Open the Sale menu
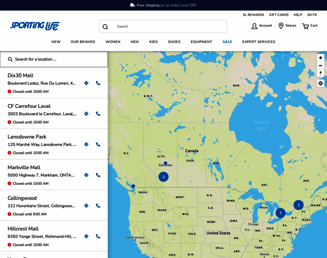Image resolution: width=327 pixels, height=258 pixels. coord(227,42)
